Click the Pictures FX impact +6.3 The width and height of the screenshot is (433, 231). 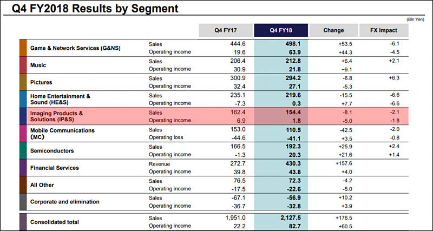coord(394,78)
